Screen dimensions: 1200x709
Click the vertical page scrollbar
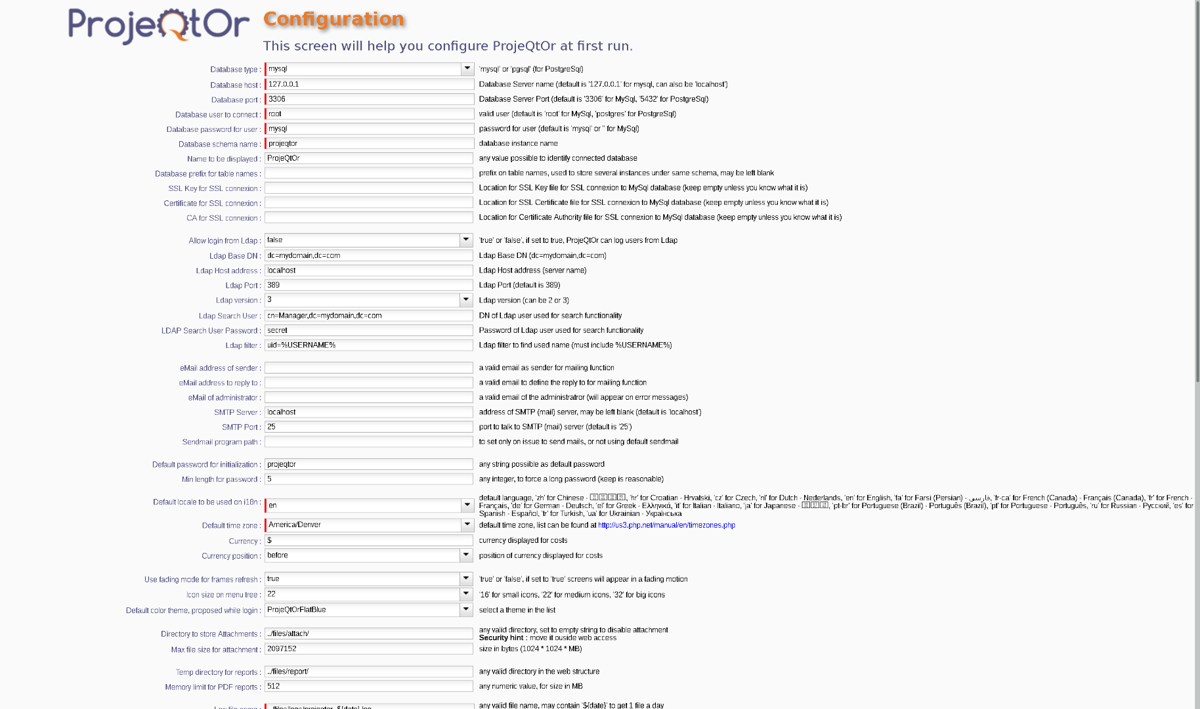tap(1197, 190)
